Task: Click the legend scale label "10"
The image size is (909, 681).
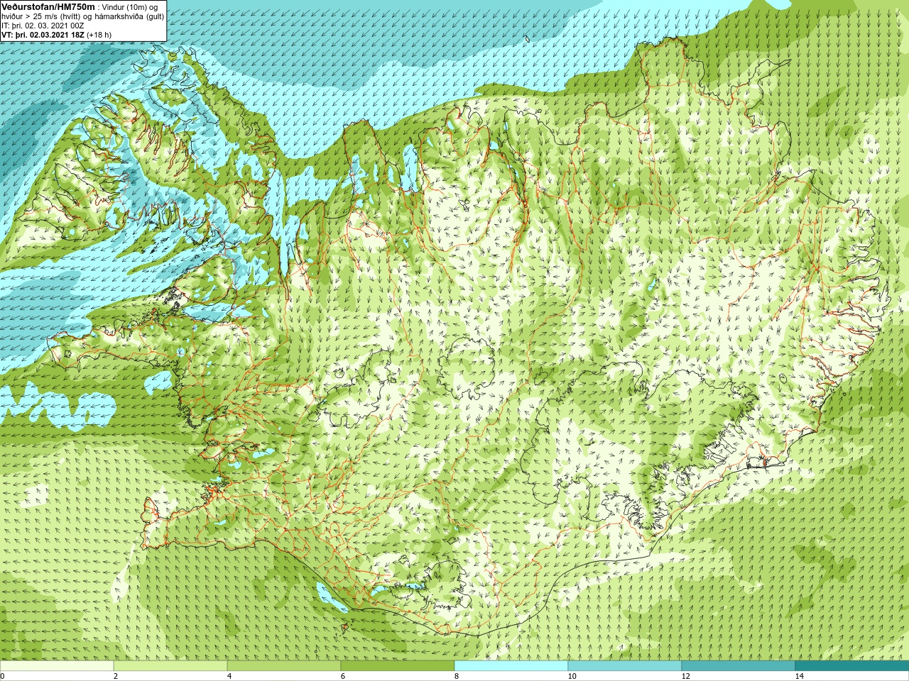Action: [x=572, y=676]
